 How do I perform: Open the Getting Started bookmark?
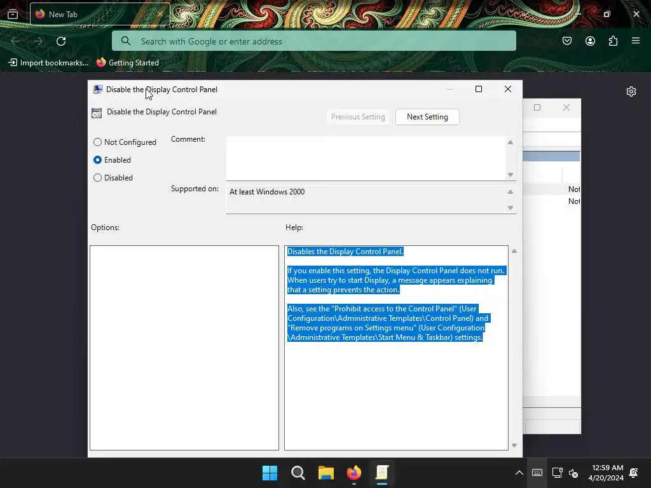click(x=127, y=63)
